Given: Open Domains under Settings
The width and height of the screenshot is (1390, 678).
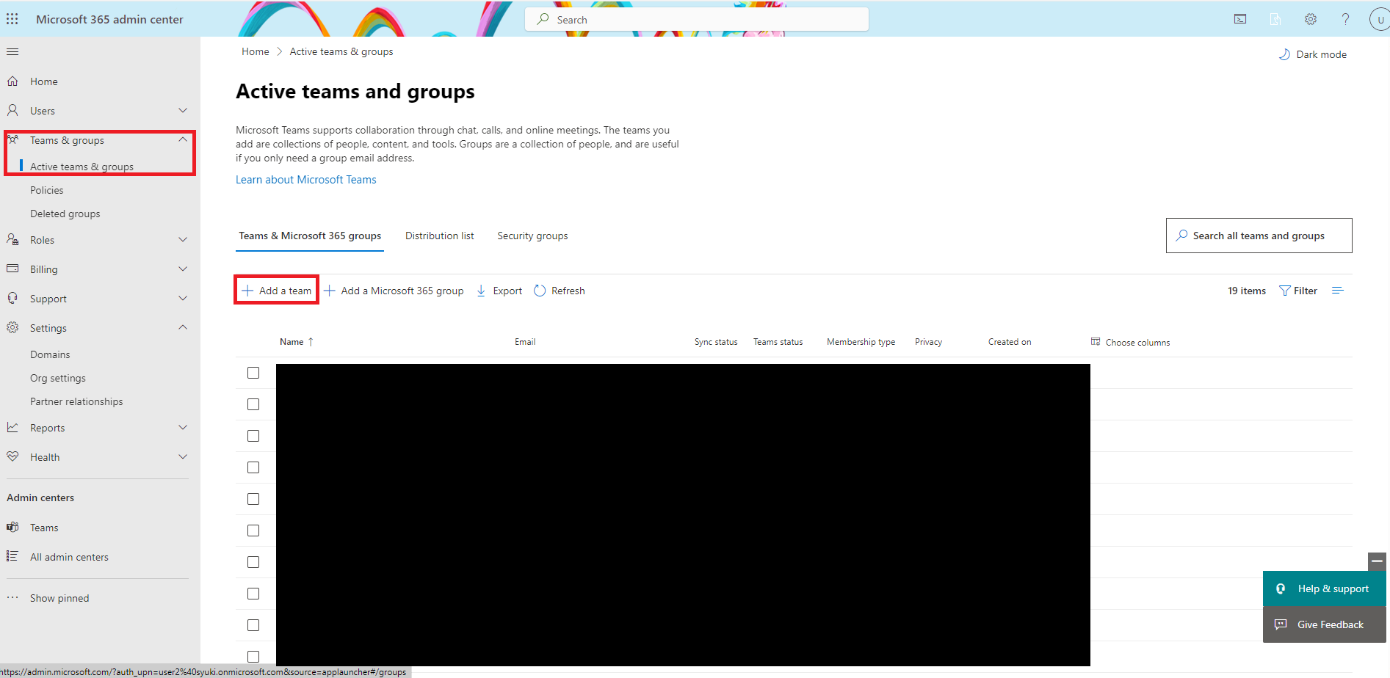Looking at the screenshot, I should coord(50,354).
